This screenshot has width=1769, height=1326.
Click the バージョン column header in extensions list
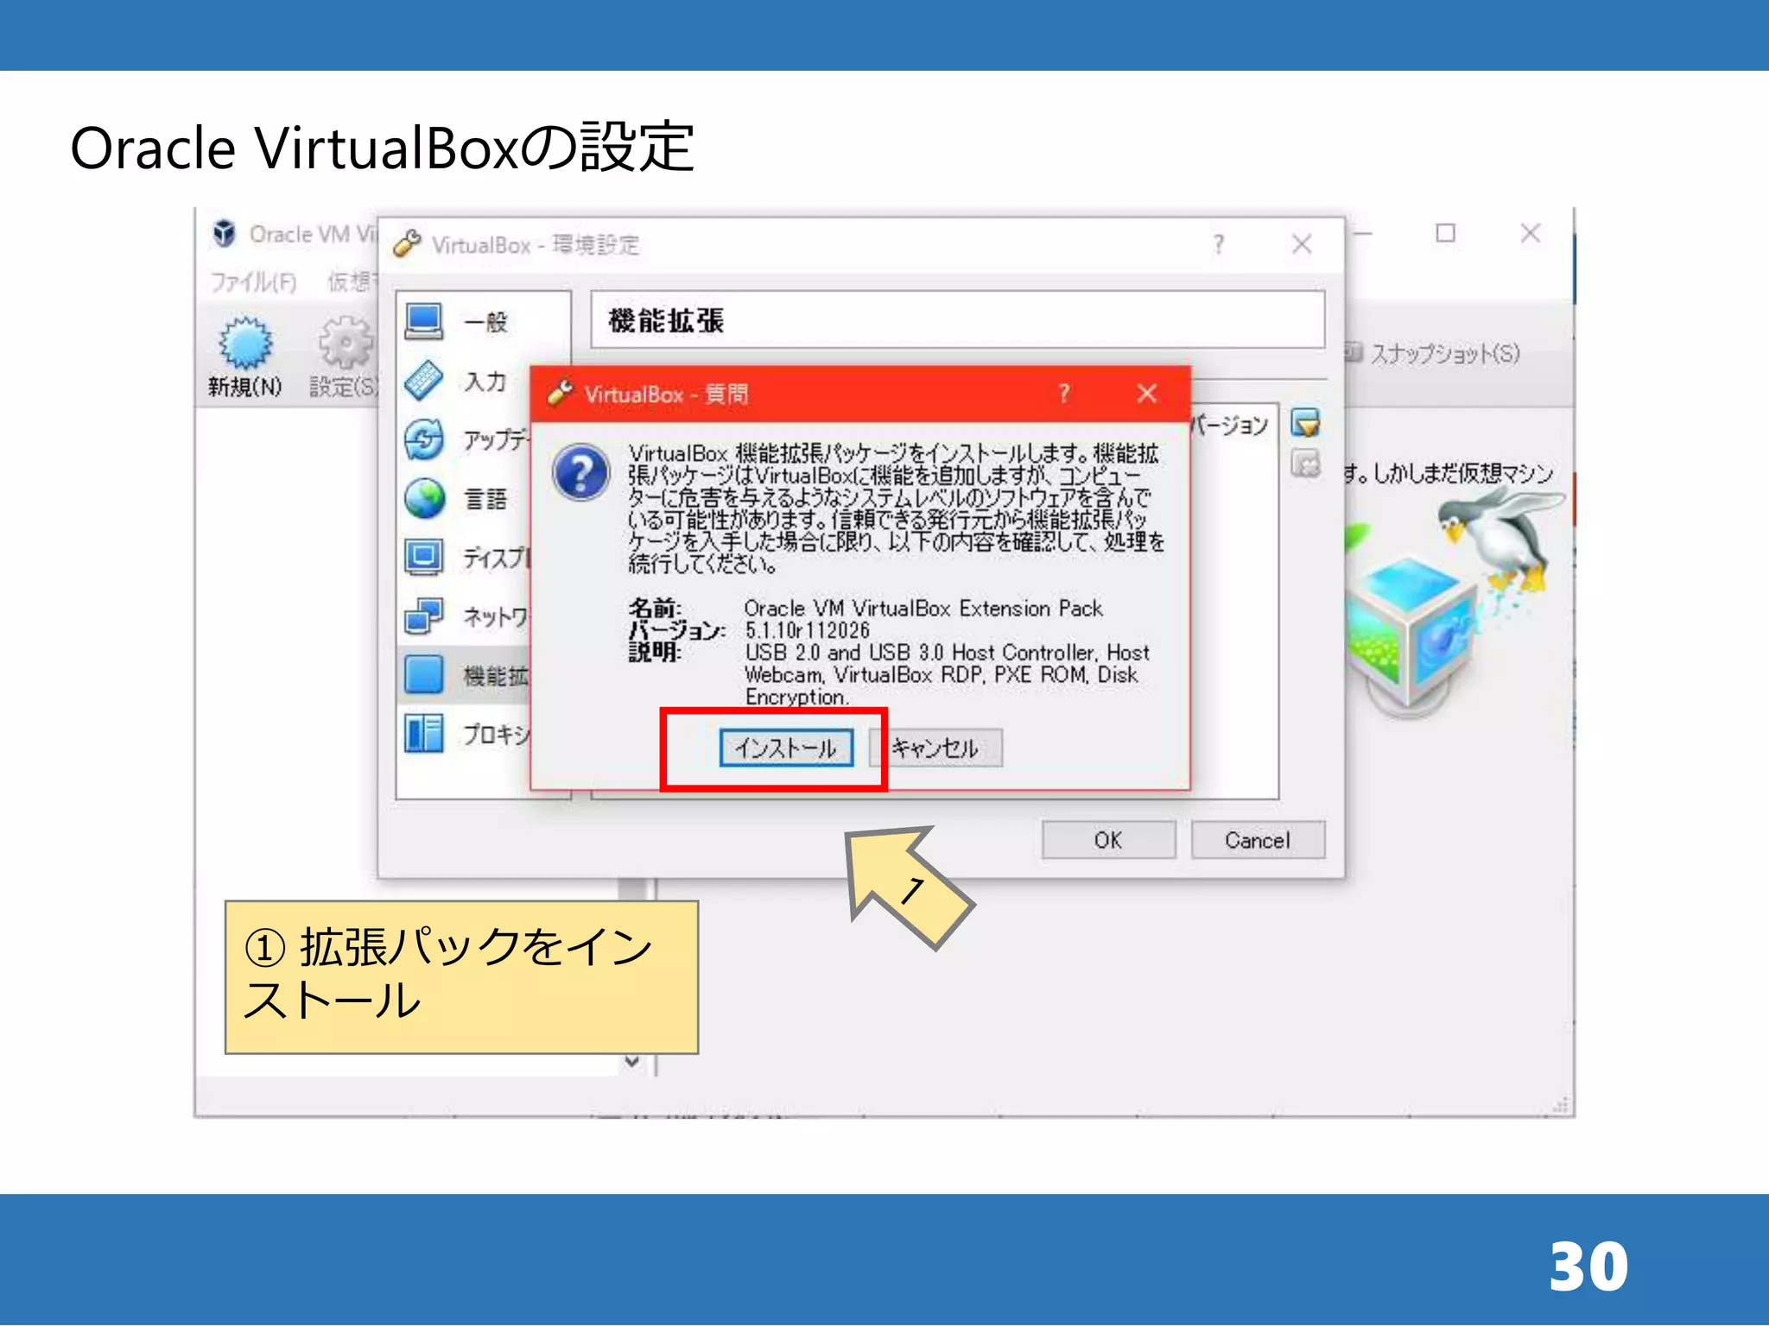click(1229, 424)
